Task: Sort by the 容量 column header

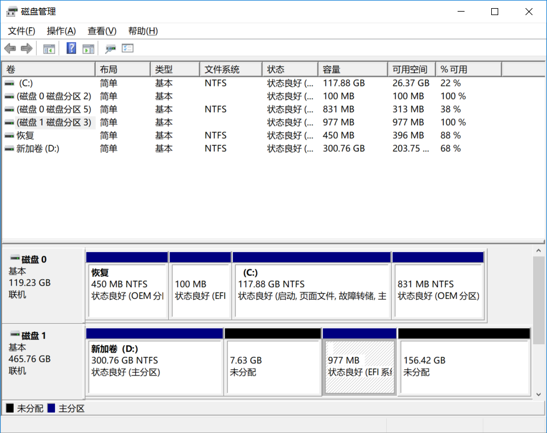Action: pos(352,70)
